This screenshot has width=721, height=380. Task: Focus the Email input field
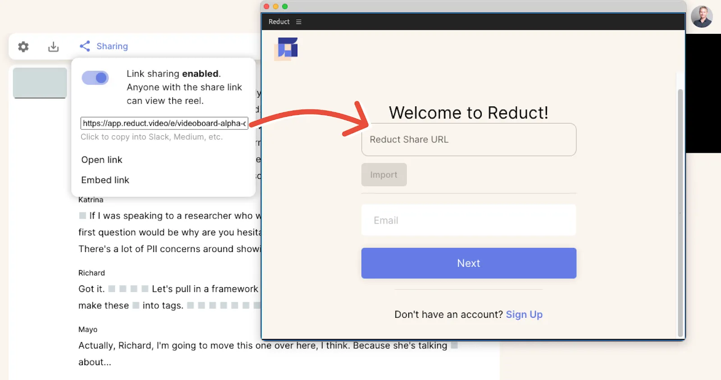click(469, 220)
